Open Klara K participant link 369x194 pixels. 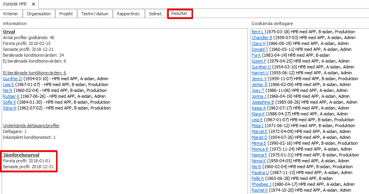click(x=258, y=114)
